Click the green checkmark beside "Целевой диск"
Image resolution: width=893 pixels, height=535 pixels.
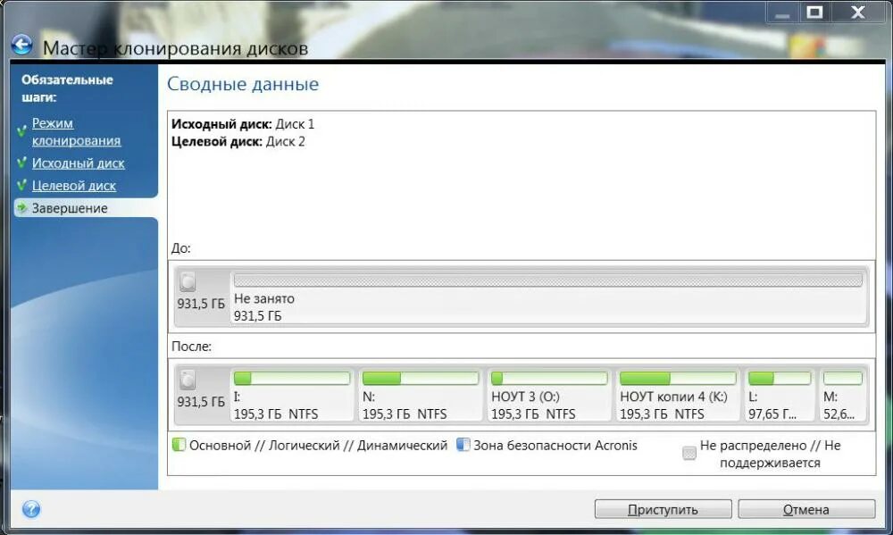[21, 186]
